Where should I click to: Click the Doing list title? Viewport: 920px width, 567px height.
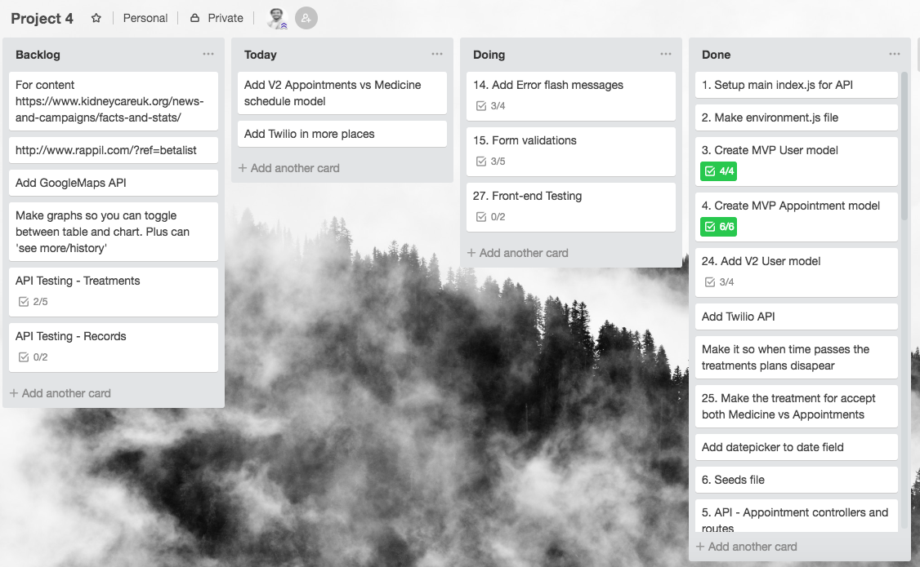point(489,55)
